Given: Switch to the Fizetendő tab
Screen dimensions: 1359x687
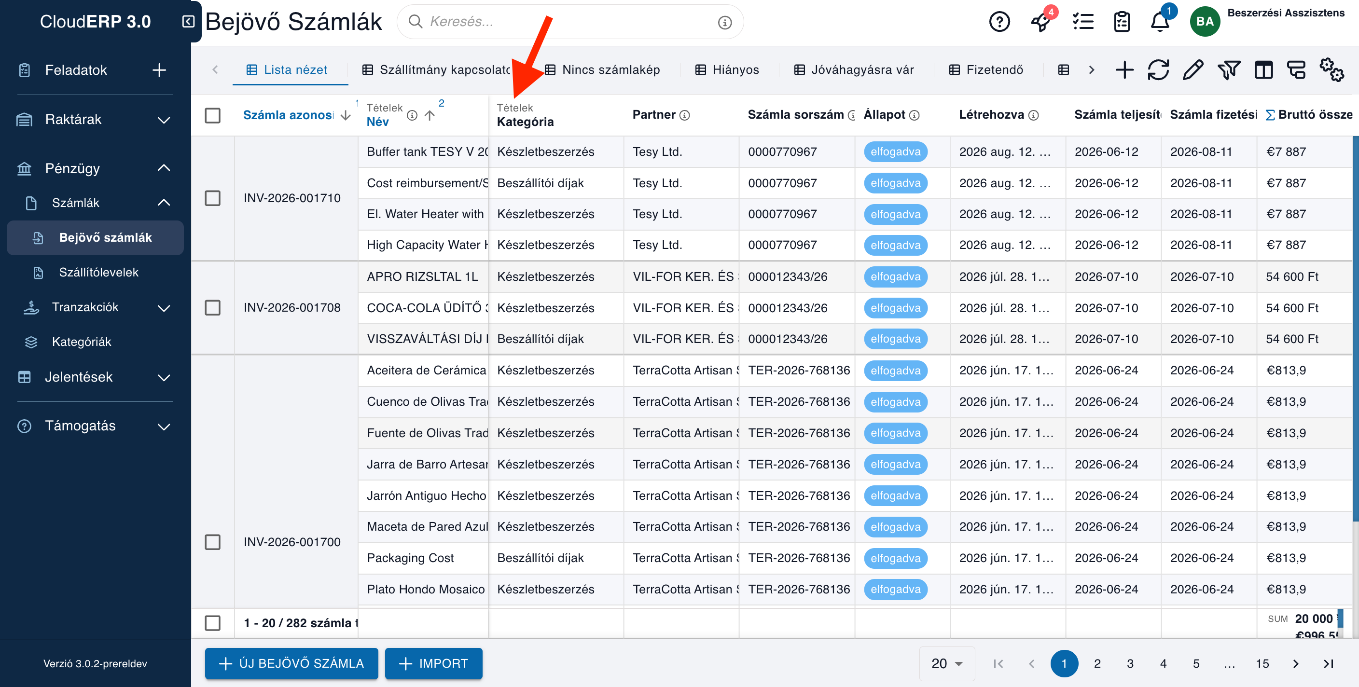Looking at the screenshot, I should point(985,69).
